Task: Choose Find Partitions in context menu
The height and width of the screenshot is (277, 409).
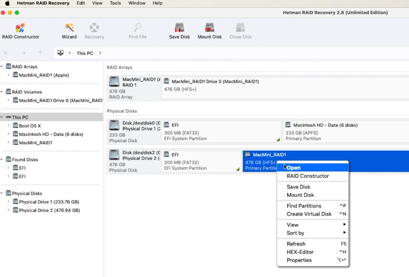Action: click(x=313, y=206)
